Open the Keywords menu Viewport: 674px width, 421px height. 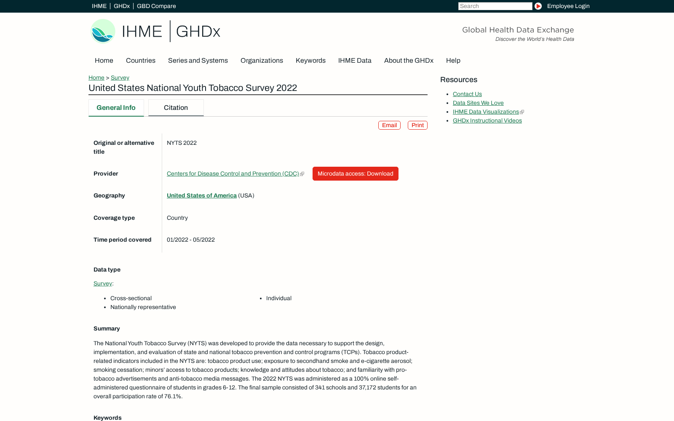[x=310, y=61]
